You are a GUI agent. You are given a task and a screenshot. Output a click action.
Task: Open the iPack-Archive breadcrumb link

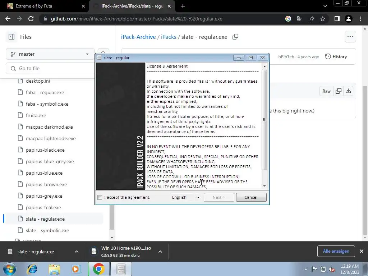pos(138,37)
